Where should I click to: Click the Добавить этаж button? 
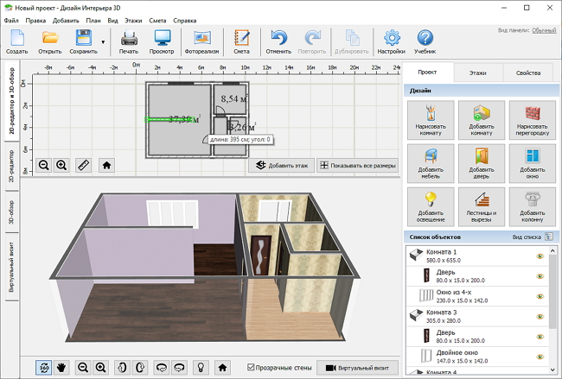click(x=281, y=164)
